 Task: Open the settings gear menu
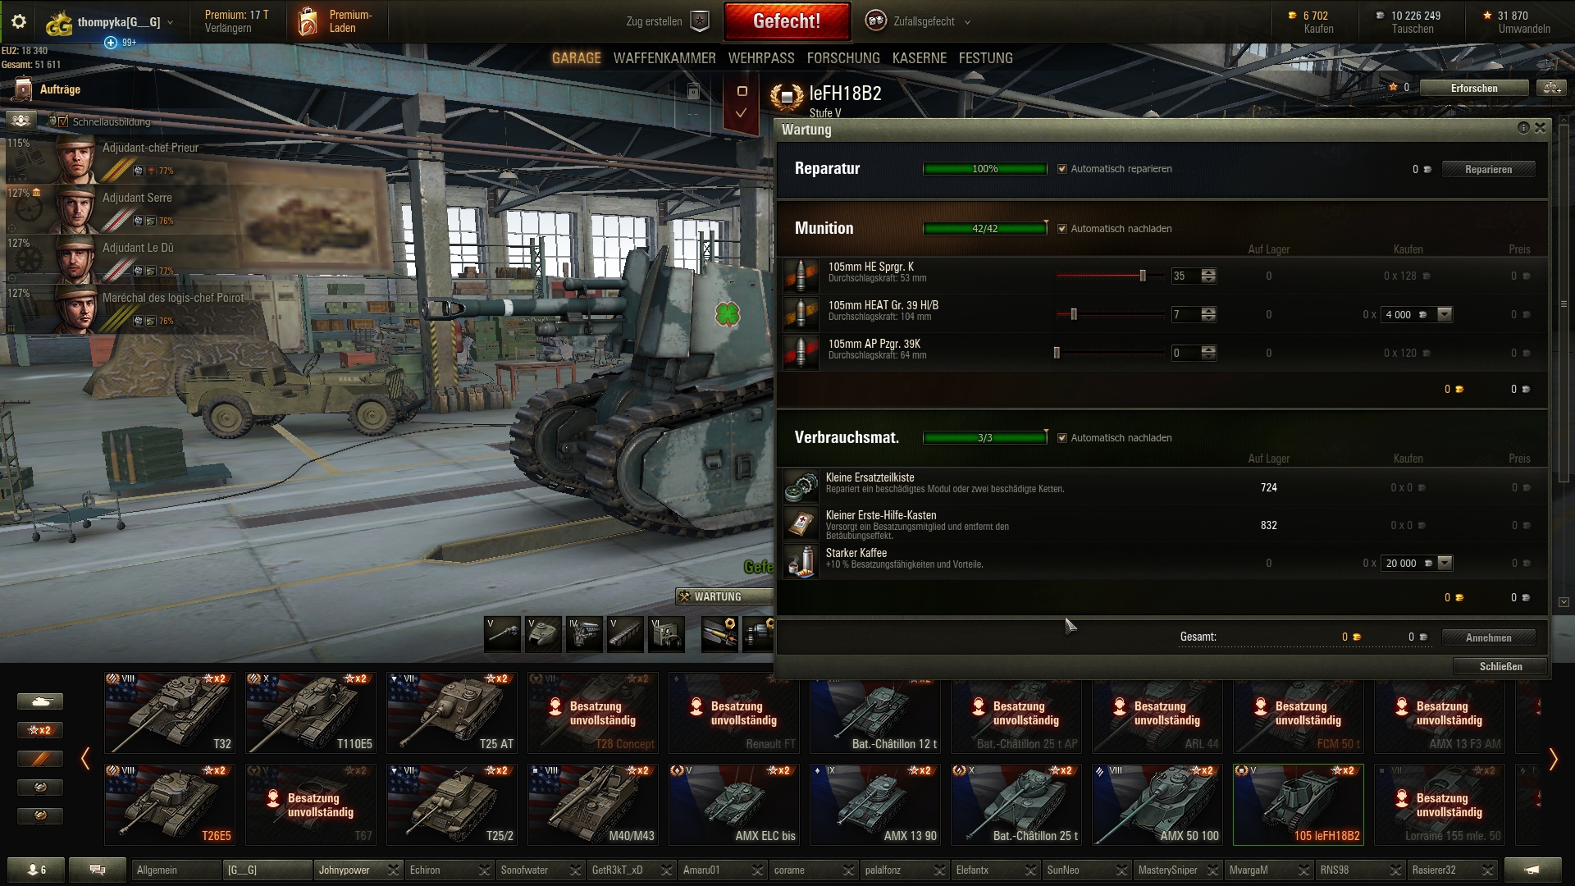point(19,21)
